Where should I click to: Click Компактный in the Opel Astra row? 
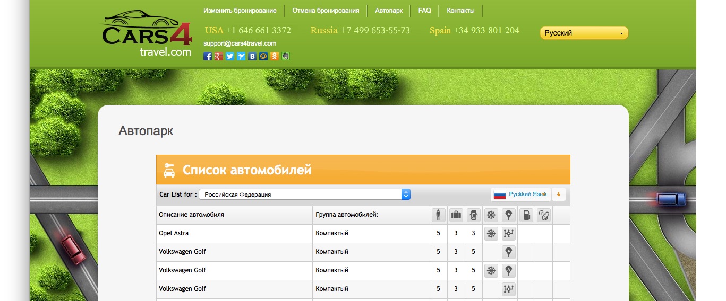(x=332, y=233)
